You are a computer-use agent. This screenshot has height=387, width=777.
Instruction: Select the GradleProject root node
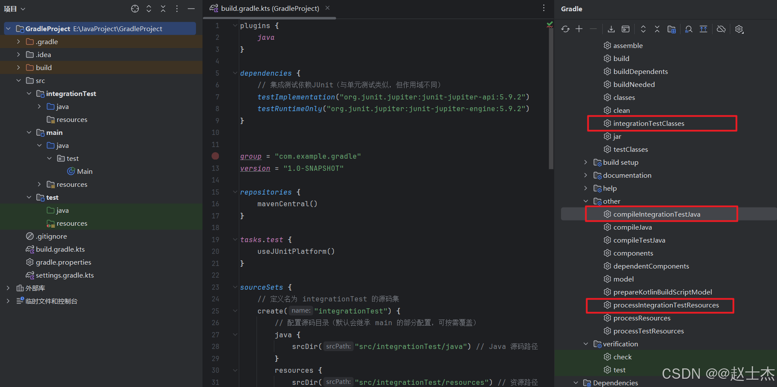[100, 29]
